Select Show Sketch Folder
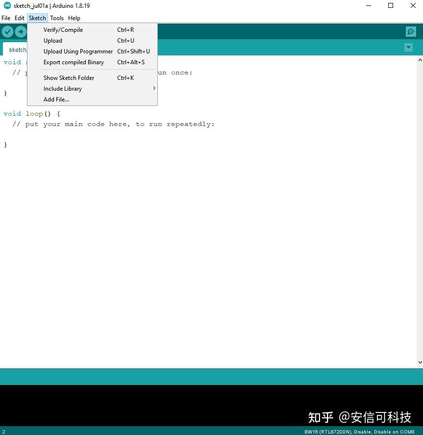The image size is (423, 435). point(69,77)
